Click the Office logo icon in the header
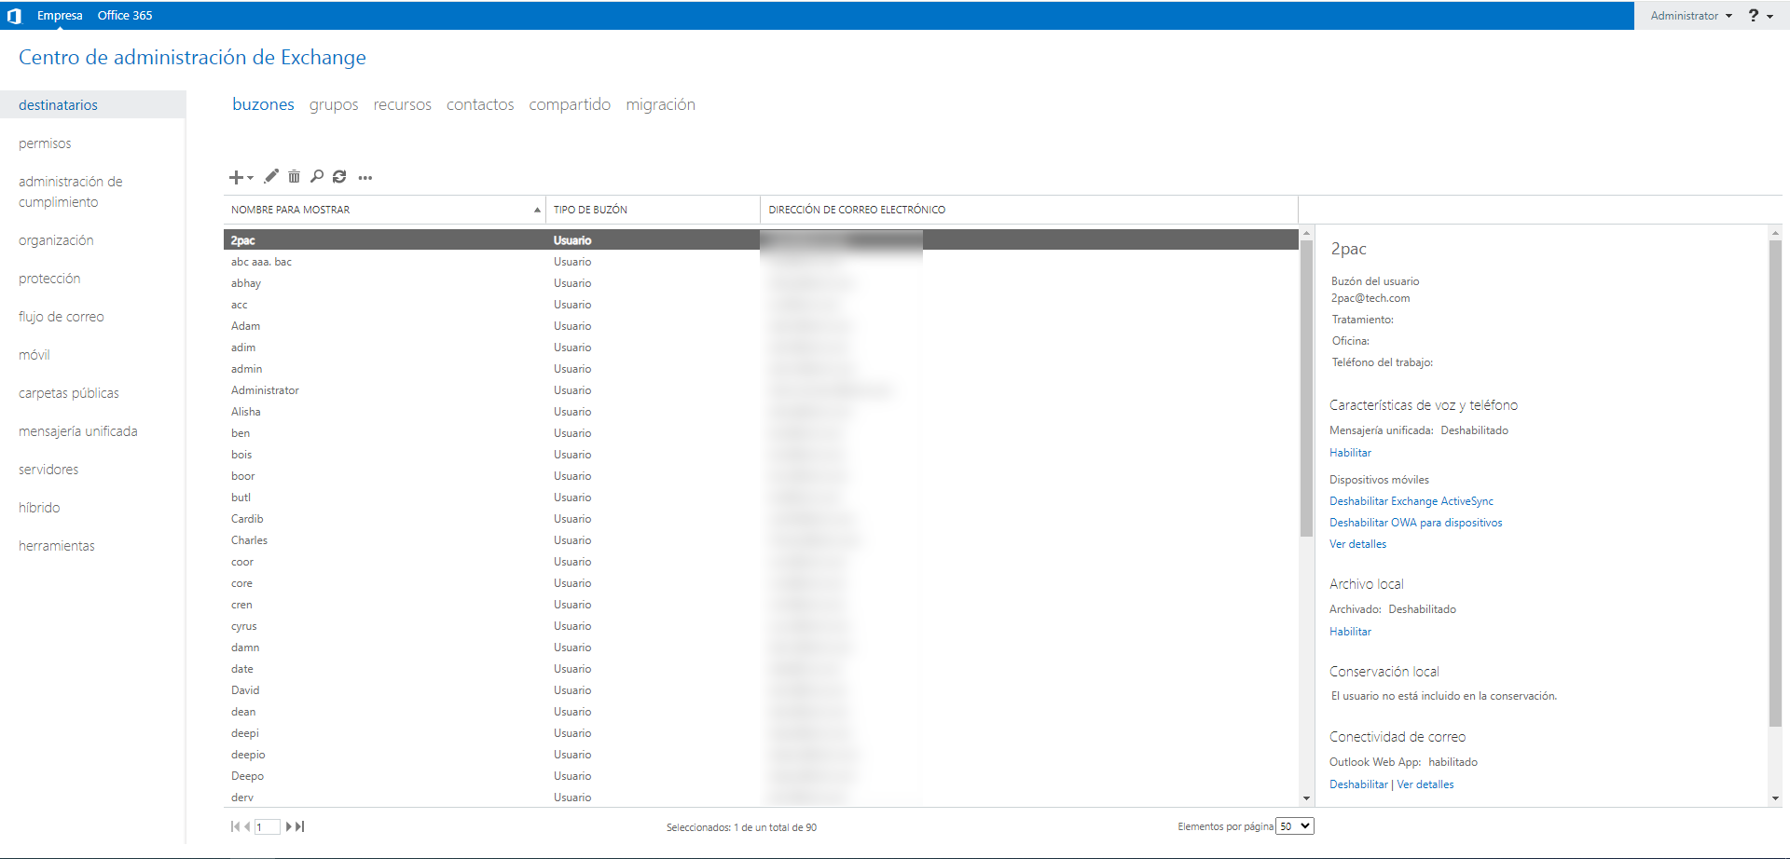 pos(14,16)
